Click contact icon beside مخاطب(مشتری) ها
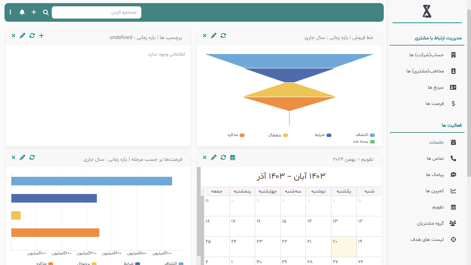471x265 pixels. 453,71
